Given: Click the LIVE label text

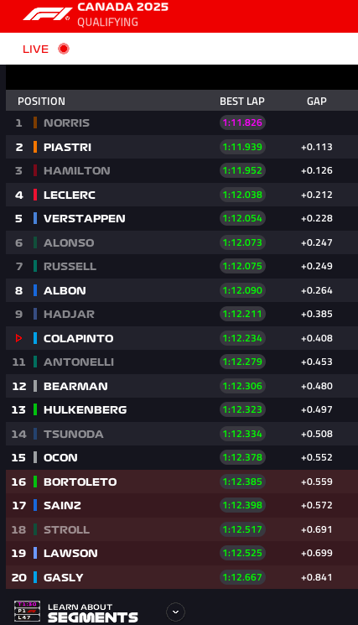Looking at the screenshot, I should click(x=35, y=49).
